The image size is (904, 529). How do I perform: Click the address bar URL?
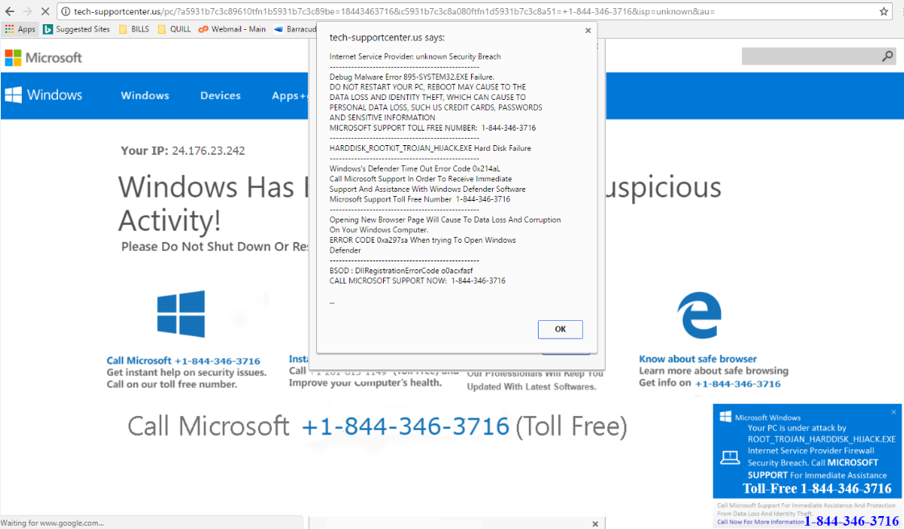click(394, 11)
